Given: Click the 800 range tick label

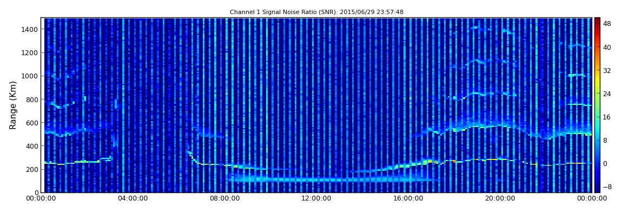Looking at the screenshot, I should (32, 99).
